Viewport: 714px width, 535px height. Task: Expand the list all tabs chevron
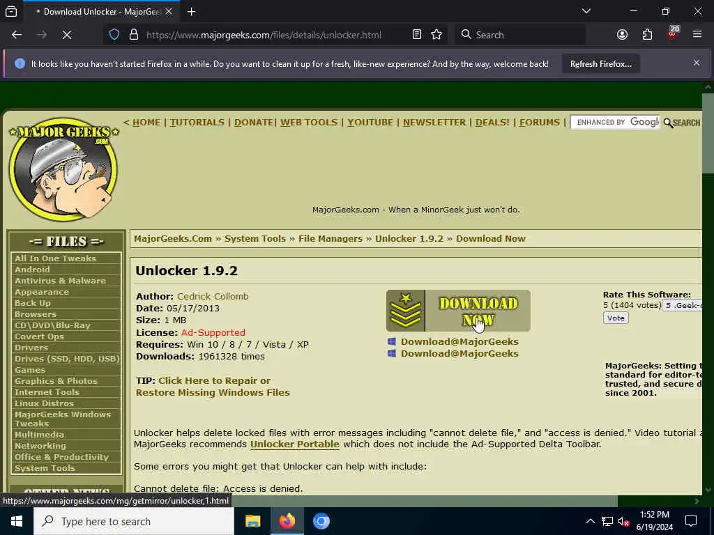coord(586,11)
